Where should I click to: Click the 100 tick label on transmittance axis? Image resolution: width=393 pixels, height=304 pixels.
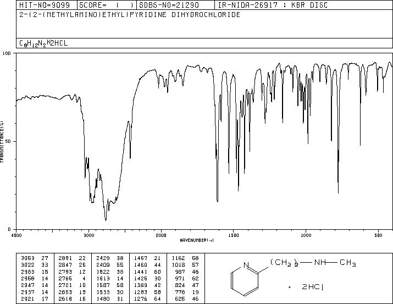point(7,53)
